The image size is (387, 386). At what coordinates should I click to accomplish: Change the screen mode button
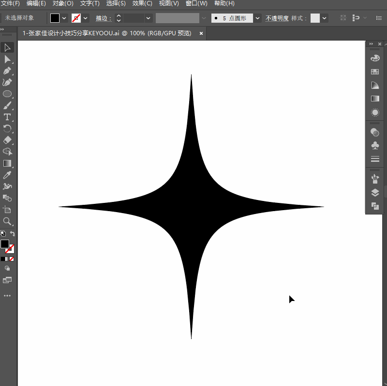[x=7, y=280]
